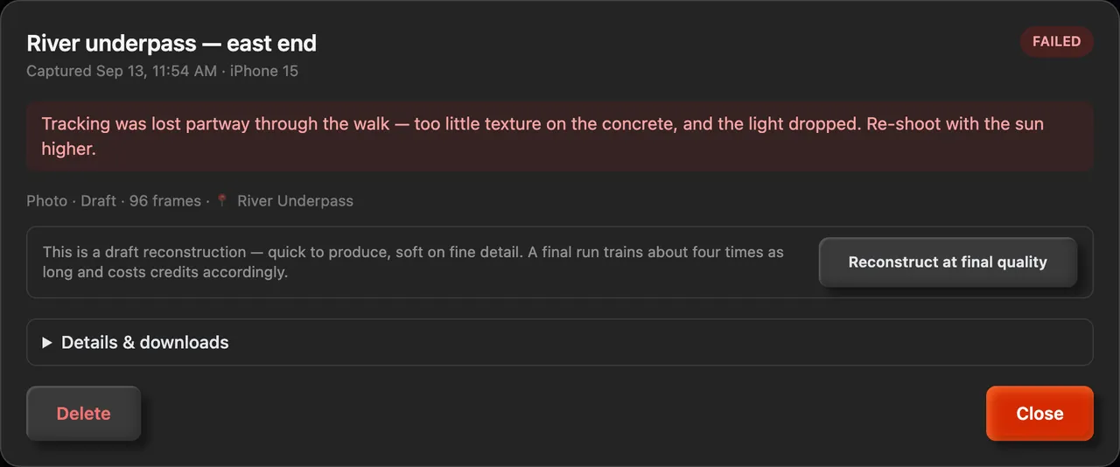
Task: Open the Details & downloads section label
Action: coord(144,343)
